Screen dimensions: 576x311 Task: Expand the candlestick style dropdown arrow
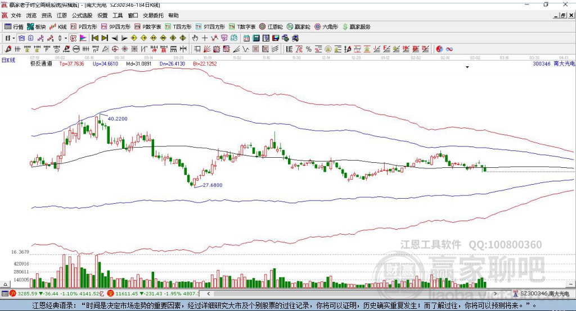(x=65, y=38)
